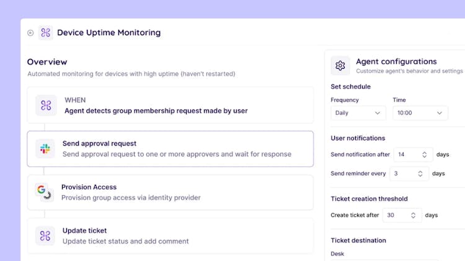Adjust the Send reminder every stepper arrows

click(420, 174)
